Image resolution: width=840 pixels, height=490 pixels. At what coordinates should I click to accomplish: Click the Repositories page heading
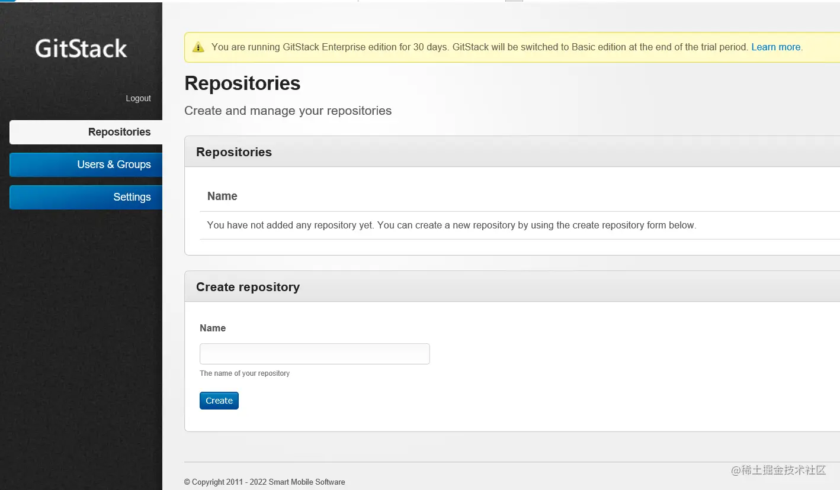pos(242,83)
